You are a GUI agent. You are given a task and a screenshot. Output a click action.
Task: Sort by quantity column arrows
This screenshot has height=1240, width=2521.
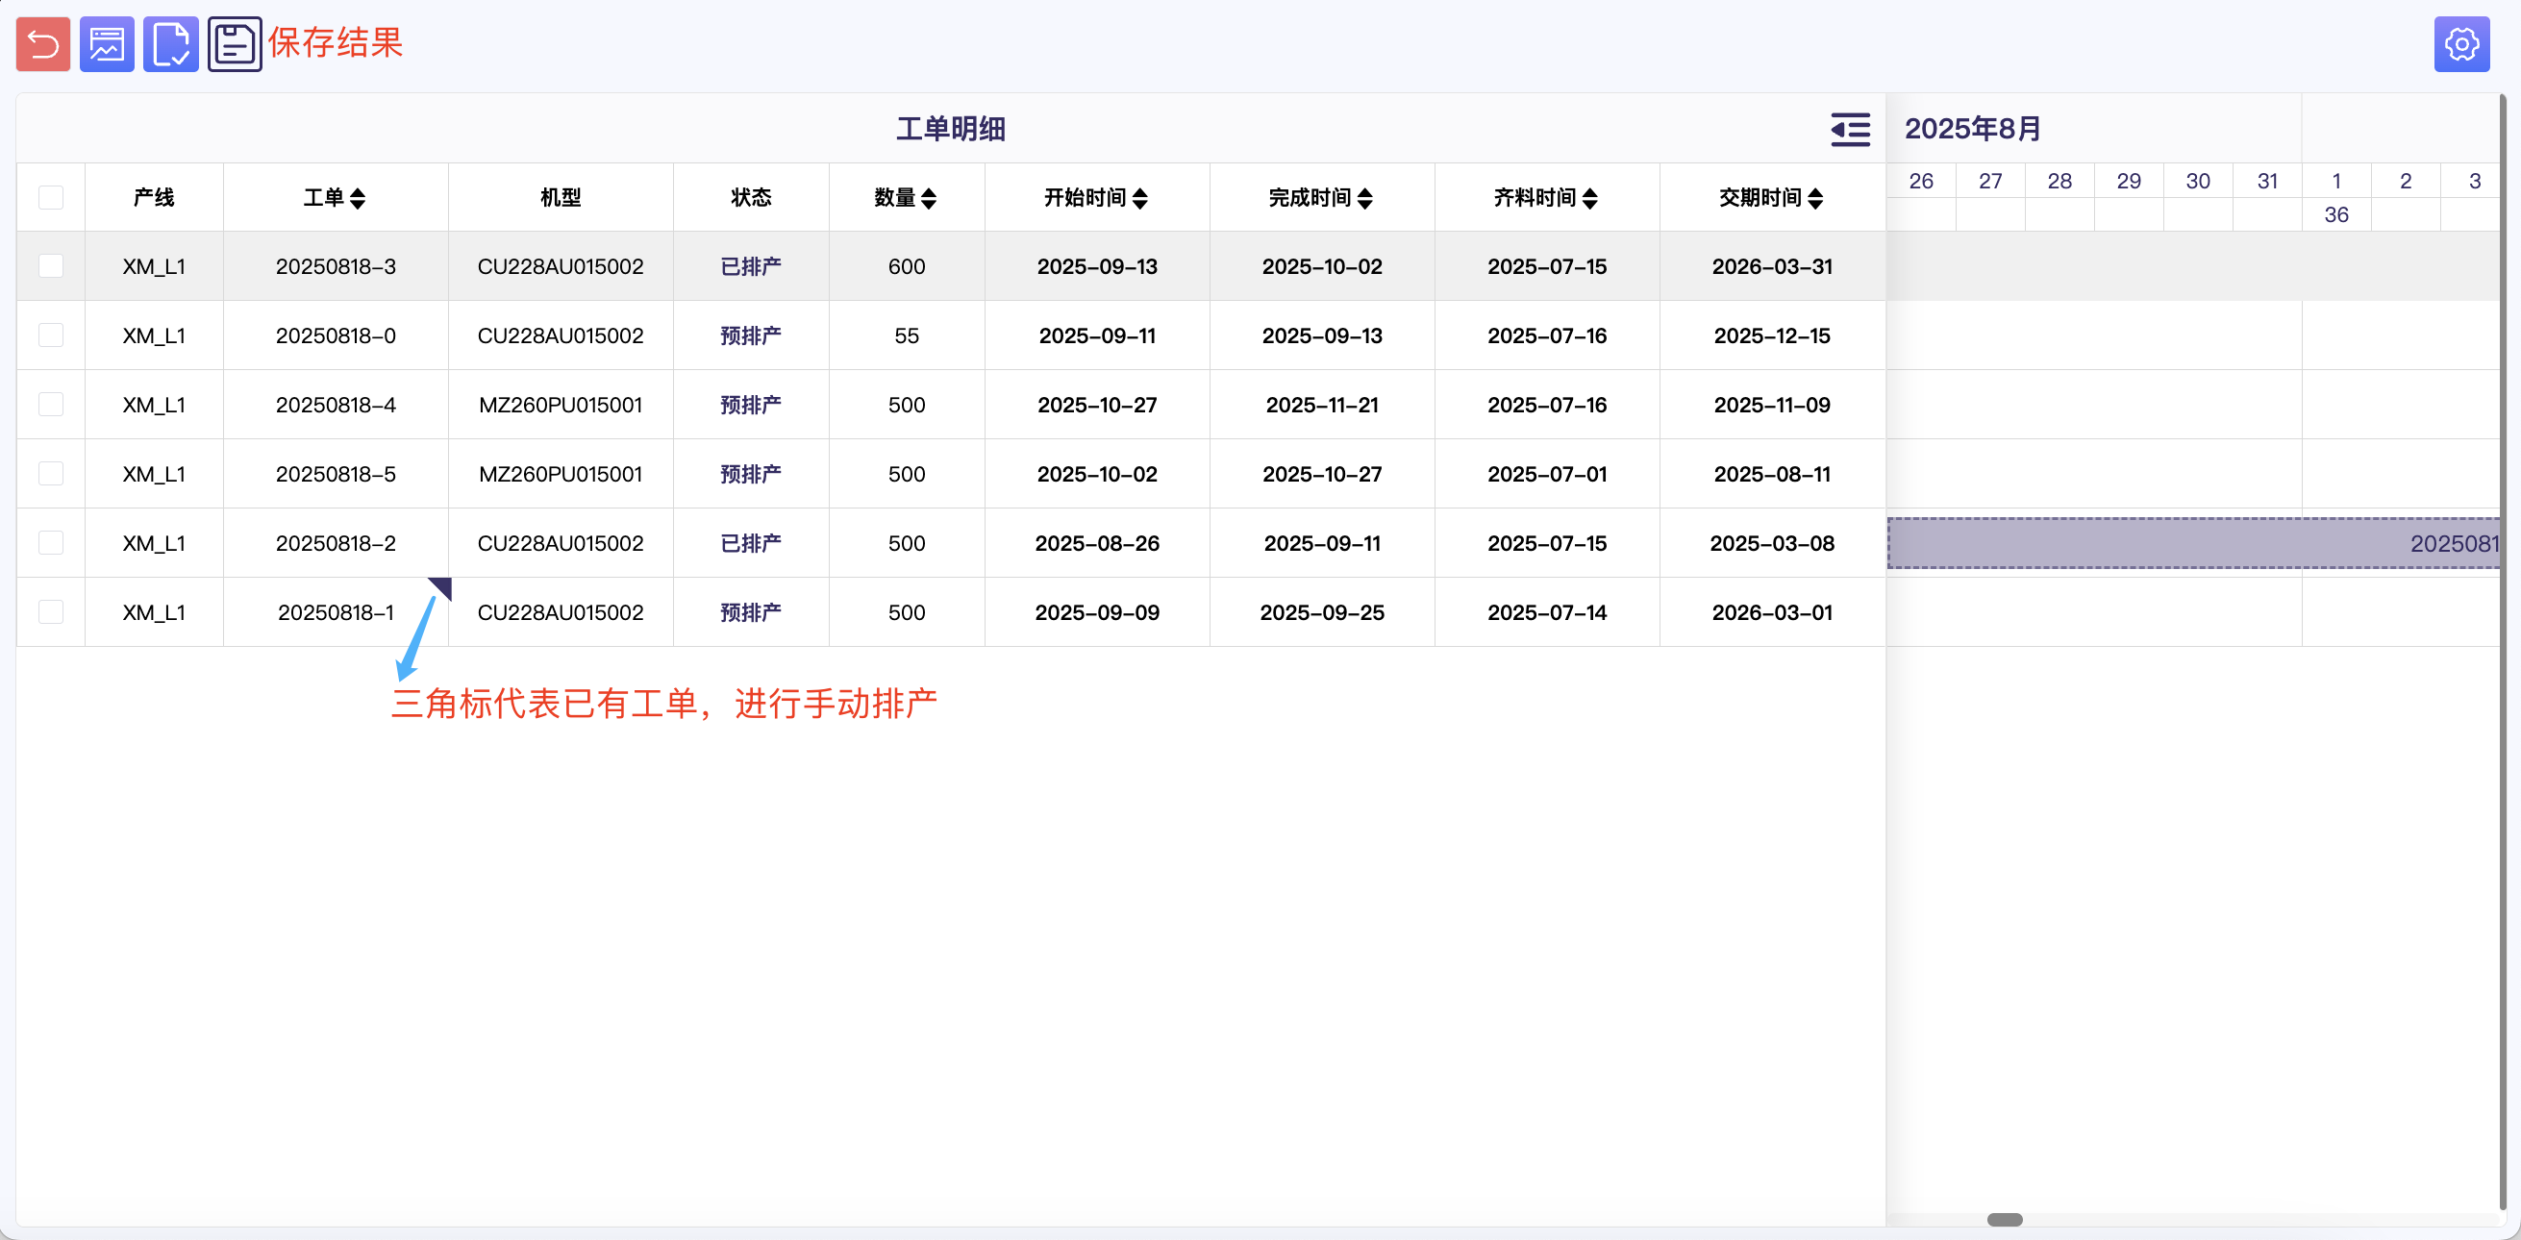tap(929, 199)
